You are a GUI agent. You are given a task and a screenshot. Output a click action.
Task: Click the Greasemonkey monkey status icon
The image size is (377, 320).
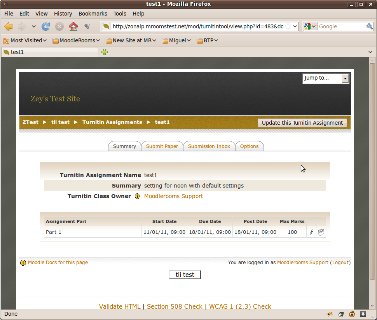(x=352, y=314)
